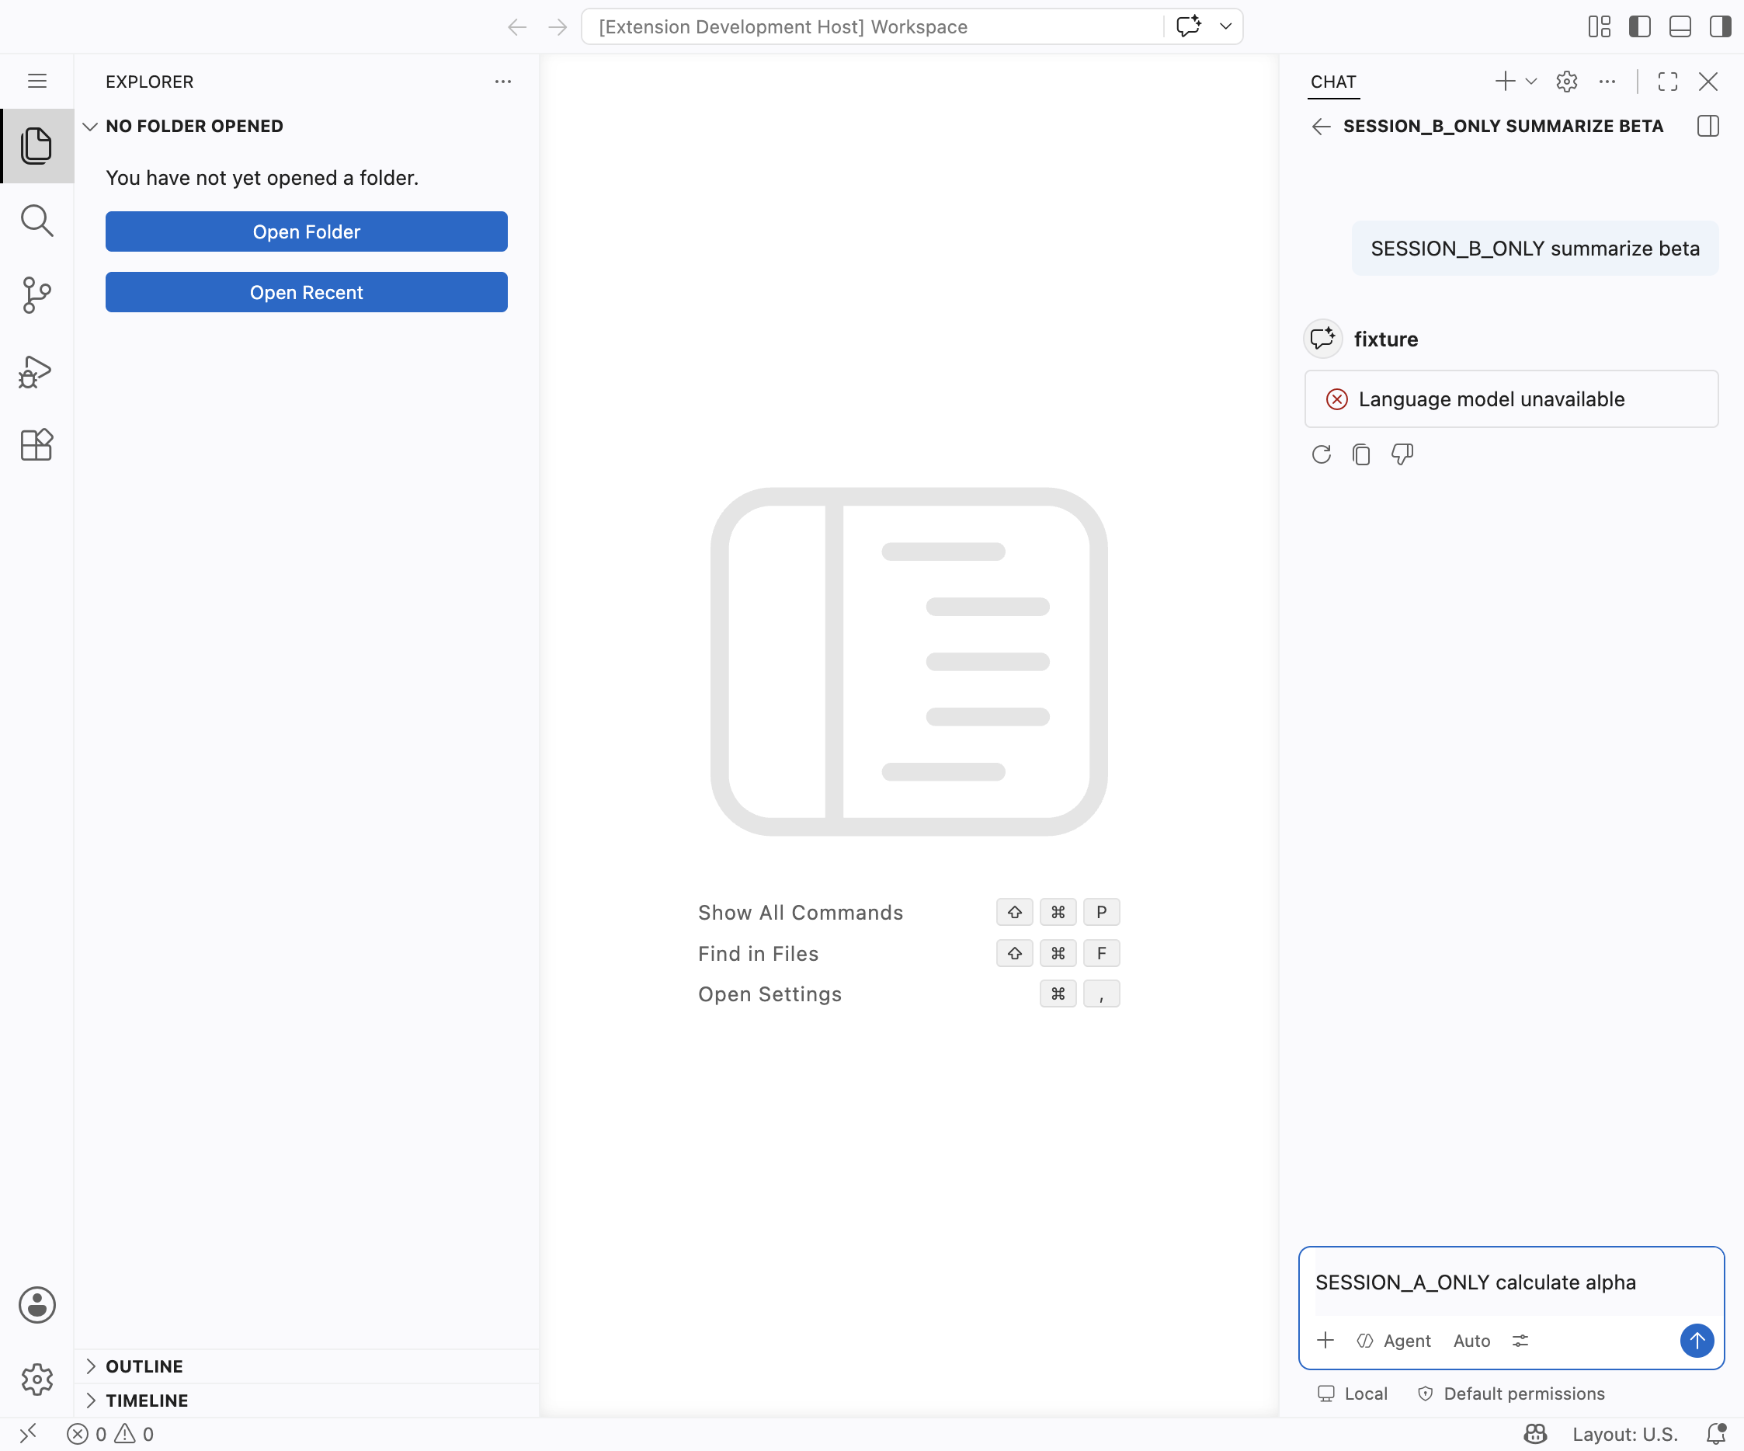
Task: Collapse the No Folder Opened section
Action: point(306,127)
